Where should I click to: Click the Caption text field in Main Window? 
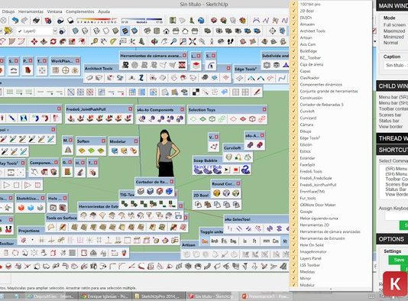[x=396, y=65]
